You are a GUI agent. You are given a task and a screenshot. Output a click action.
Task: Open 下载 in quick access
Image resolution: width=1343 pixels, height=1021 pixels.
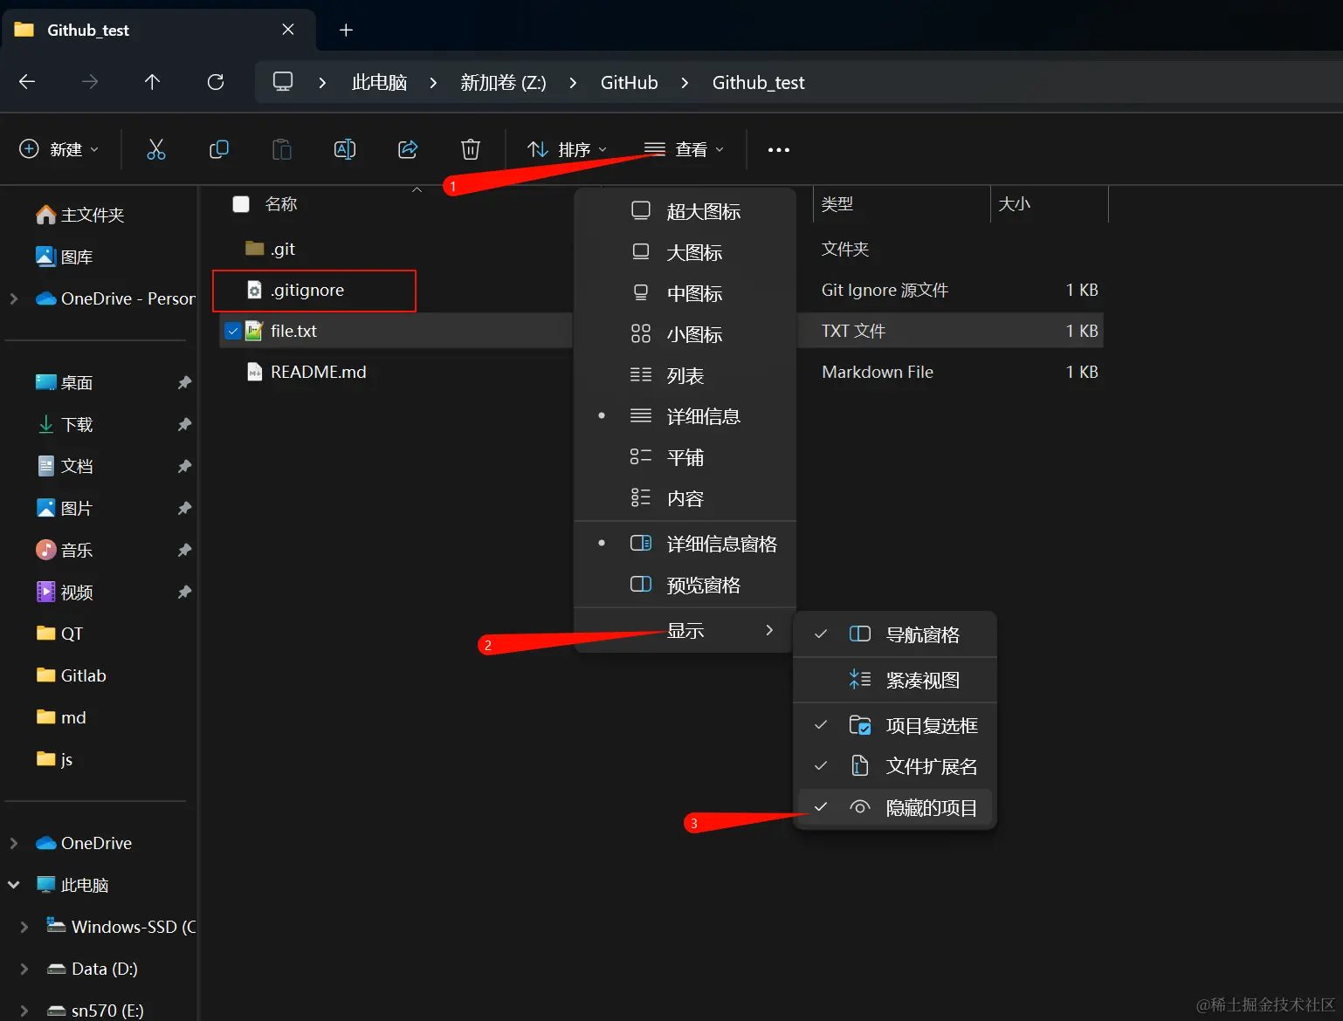tap(65, 424)
